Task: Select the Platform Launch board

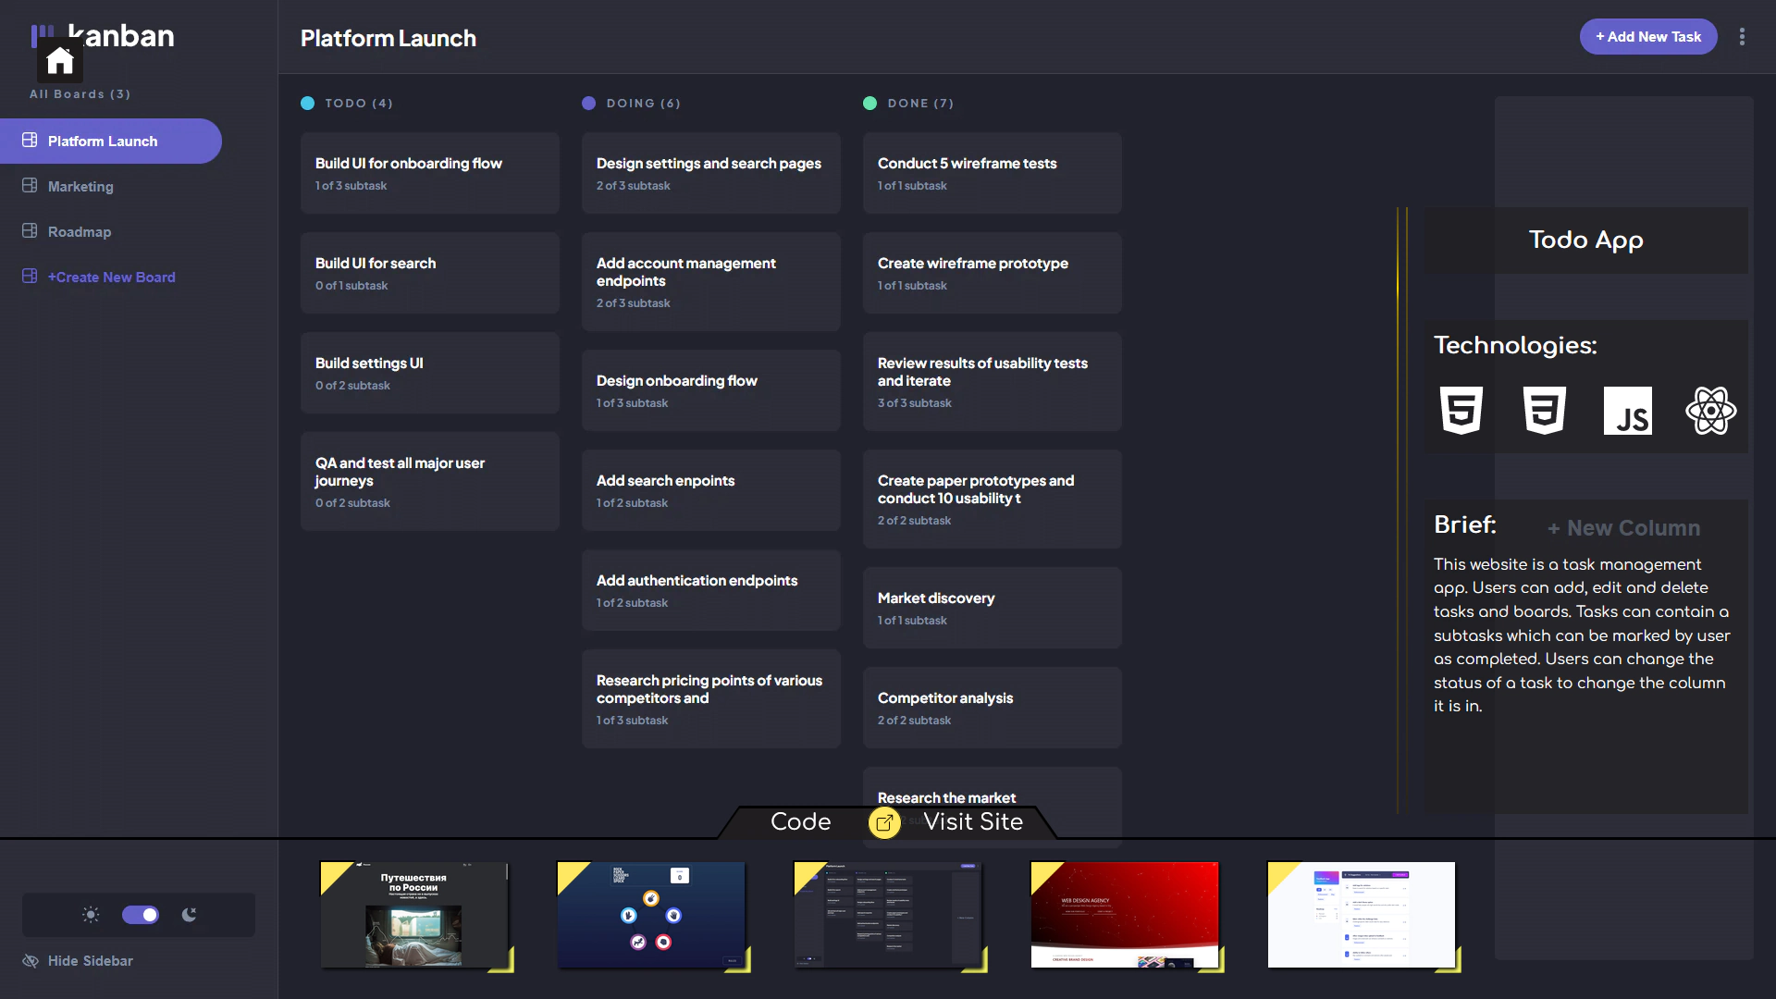Action: 111,141
